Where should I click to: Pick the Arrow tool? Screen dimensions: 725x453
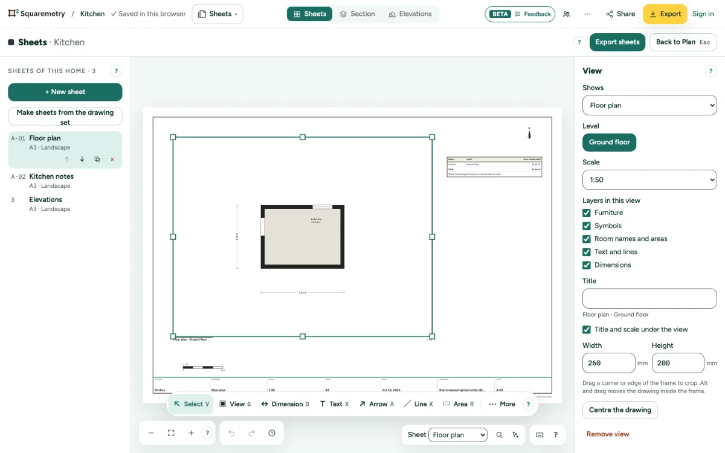376,404
